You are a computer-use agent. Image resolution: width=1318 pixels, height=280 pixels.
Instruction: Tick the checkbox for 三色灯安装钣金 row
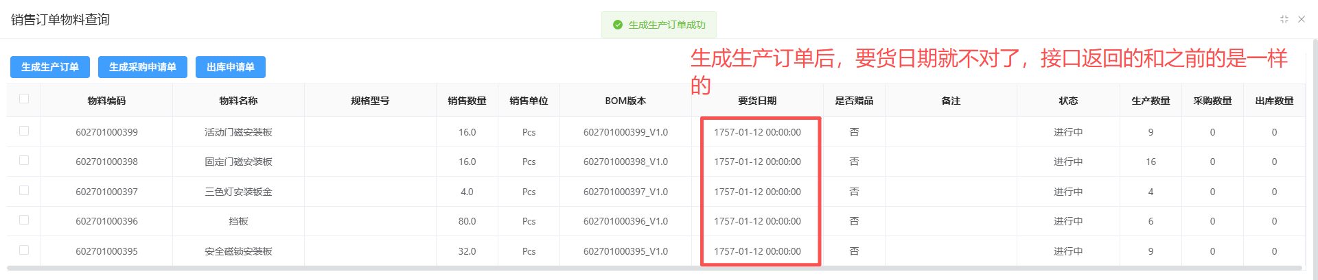[x=24, y=190]
